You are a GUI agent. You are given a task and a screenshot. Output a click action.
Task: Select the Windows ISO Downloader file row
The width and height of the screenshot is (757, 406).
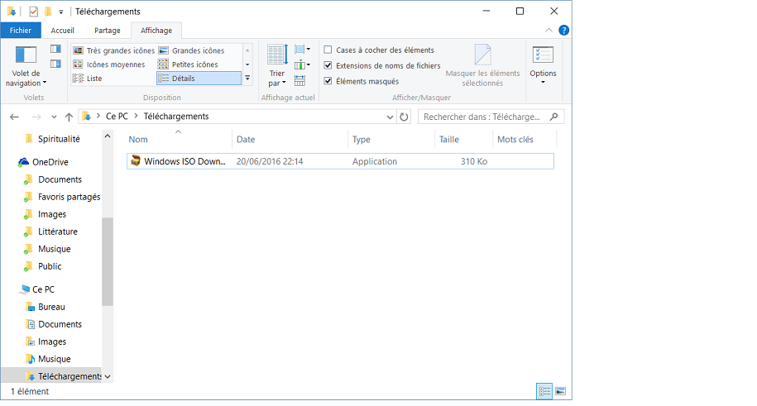[x=340, y=161]
